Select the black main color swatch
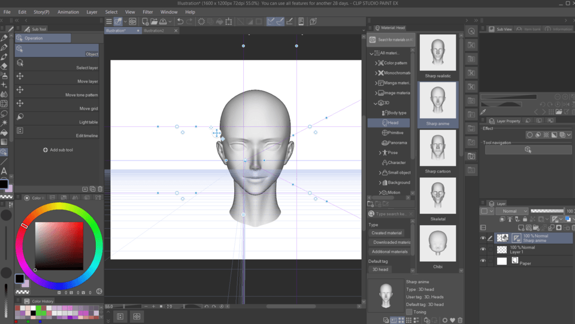Viewport: 575px width, 324px height. pyautogui.click(x=19, y=278)
